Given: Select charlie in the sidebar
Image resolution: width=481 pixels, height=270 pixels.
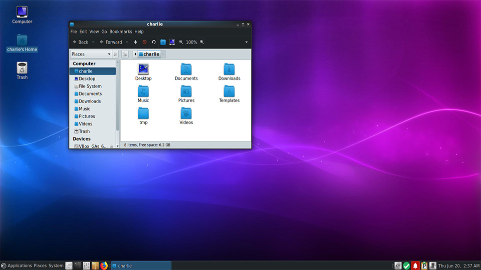Looking at the screenshot, I should click(x=93, y=71).
